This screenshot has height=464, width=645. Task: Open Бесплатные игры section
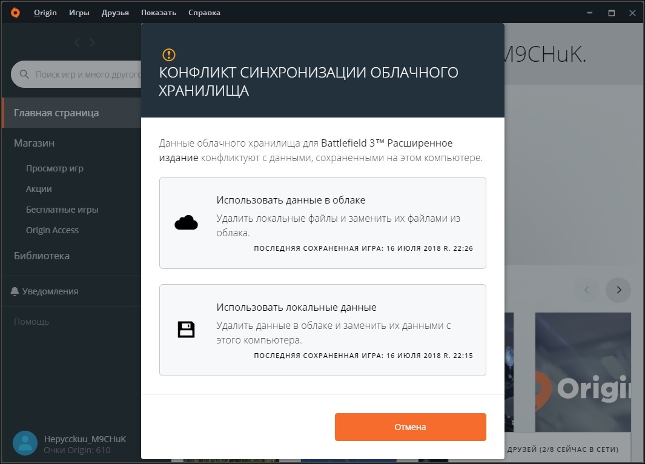coord(62,210)
